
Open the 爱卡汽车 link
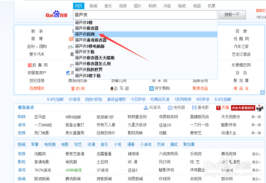pos(37,54)
